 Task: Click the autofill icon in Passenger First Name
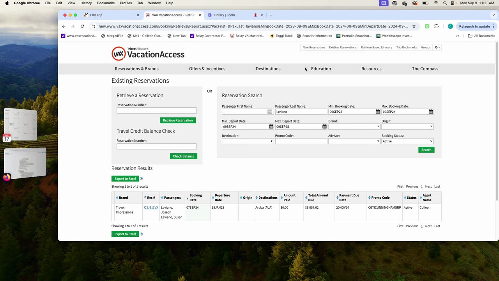click(x=269, y=112)
